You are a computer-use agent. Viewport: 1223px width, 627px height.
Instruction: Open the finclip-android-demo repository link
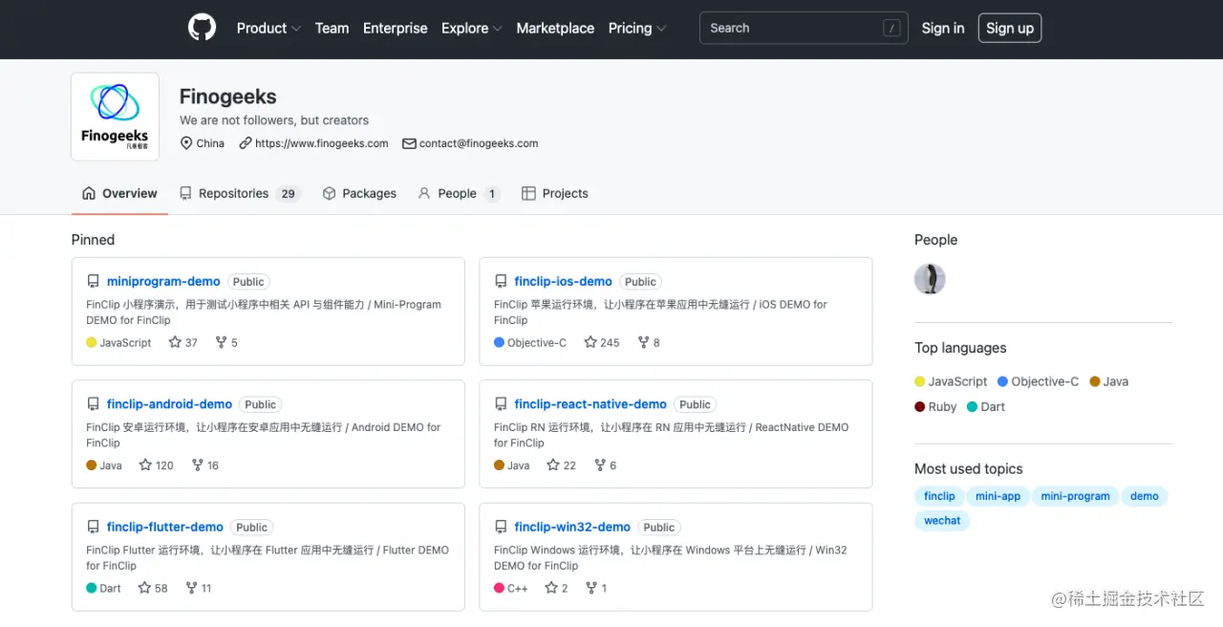(169, 404)
